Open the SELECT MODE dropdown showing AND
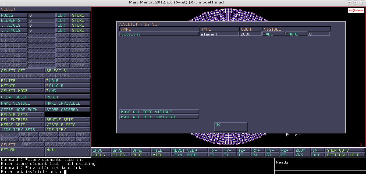 tap(67, 91)
